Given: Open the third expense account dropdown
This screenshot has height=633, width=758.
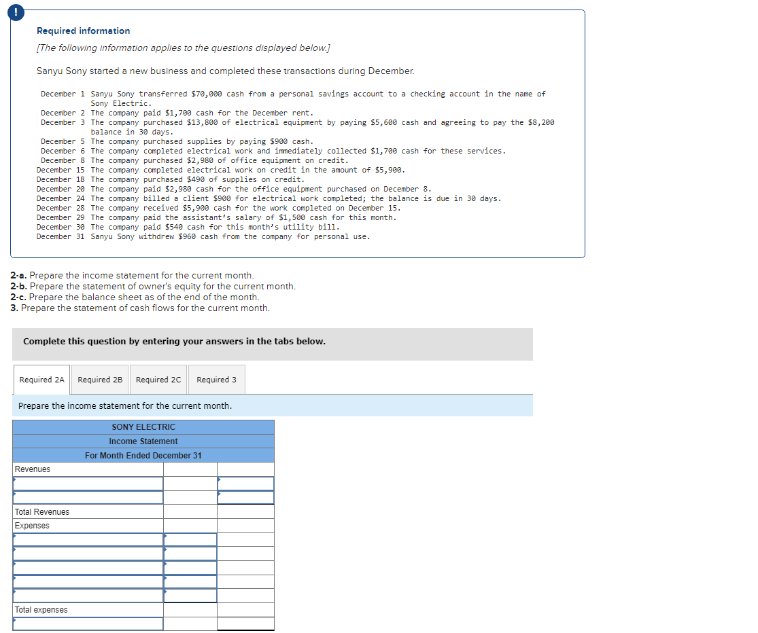Looking at the screenshot, I should [x=88, y=567].
